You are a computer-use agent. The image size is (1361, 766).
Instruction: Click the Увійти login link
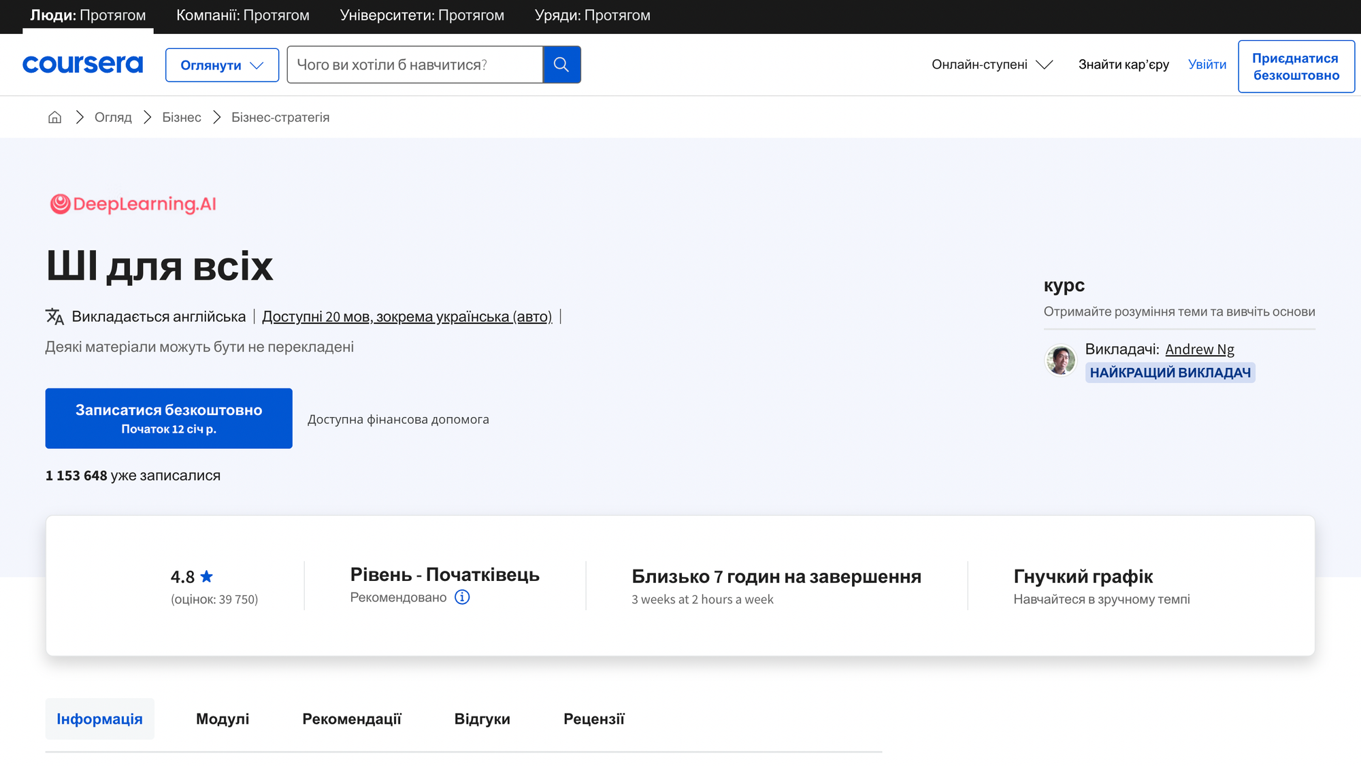[1207, 65]
